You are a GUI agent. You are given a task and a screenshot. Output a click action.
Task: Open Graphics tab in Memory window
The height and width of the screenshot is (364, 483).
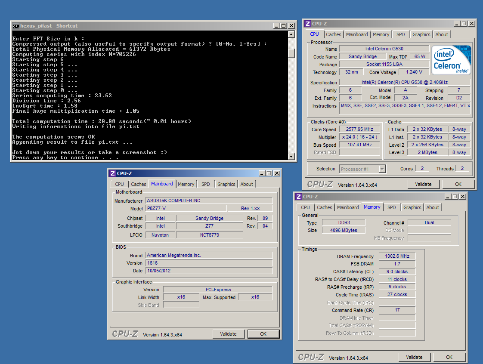[412, 207]
